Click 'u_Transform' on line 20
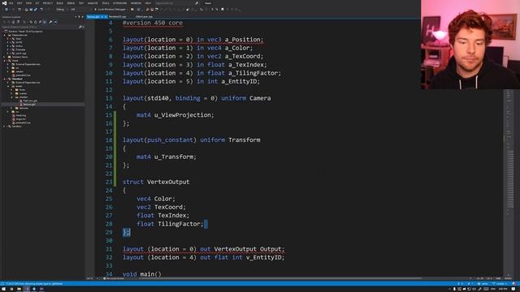520x292 pixels. [173, 157]
